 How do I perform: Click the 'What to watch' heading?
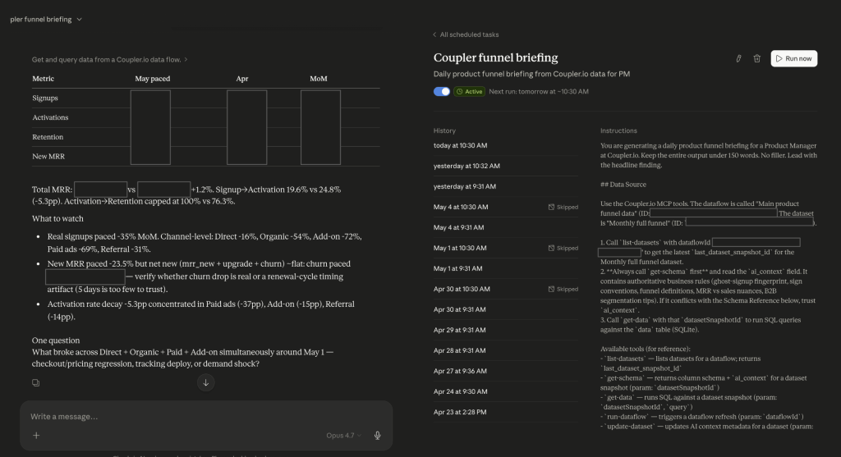click(x=57, y=218)
